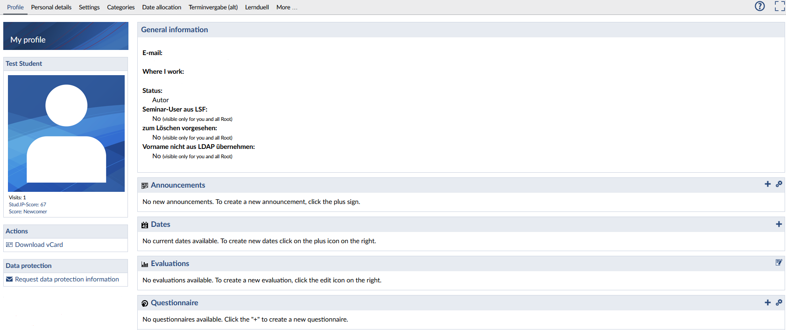Add a new announcement with plus icon
Screen dimensions: 786x330
[x=767, y=184]
